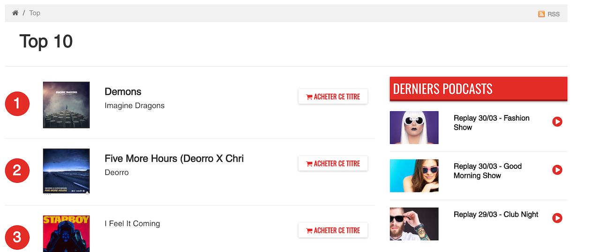
Task: Buy Demons via Acheter ce titre button
Action: pos(333,97)
